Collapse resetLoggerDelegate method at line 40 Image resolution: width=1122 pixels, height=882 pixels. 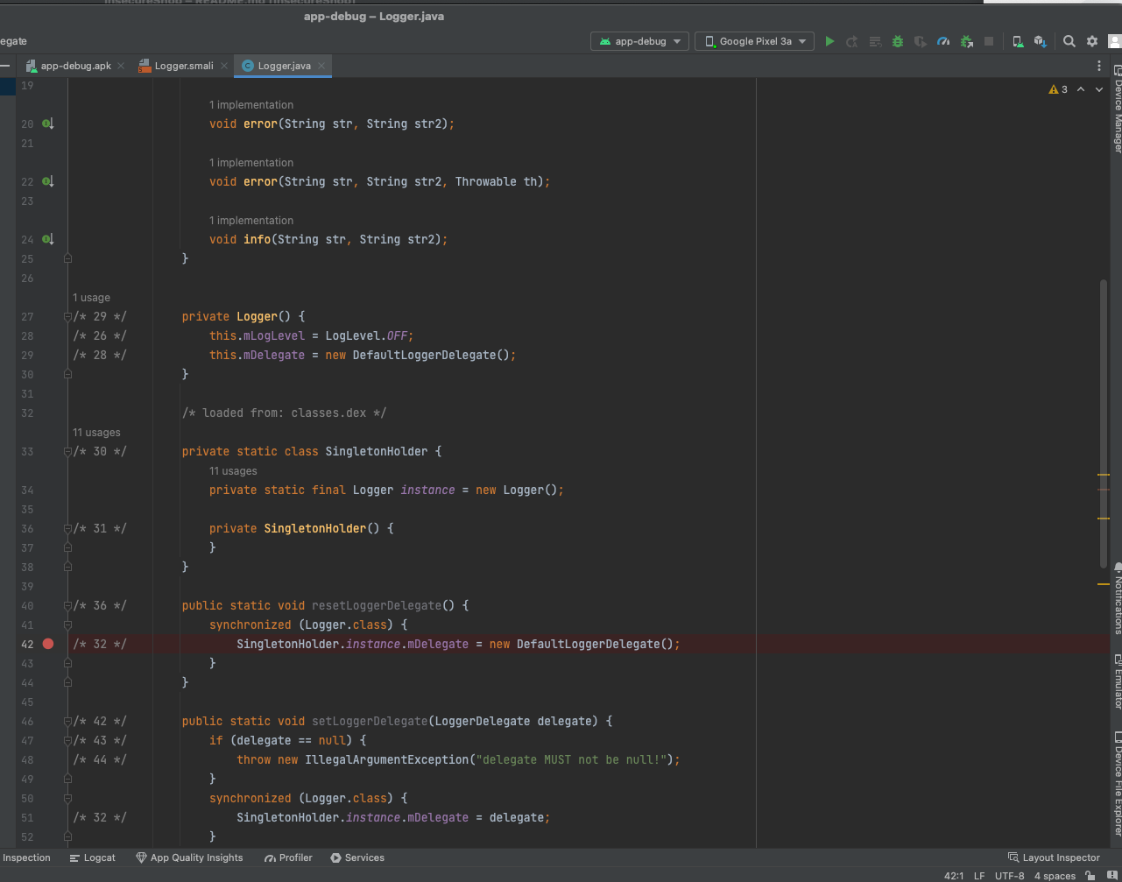pyautogui.click(x=67, y=605)
